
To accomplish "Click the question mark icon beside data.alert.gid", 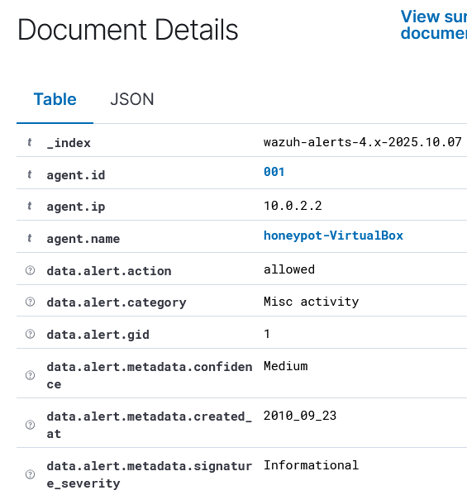I will point(30,334).
